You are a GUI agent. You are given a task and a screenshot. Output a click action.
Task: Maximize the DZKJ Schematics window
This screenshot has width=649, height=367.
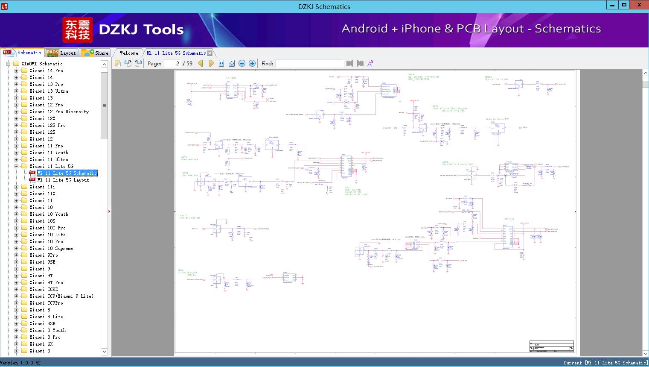[624, 5]
